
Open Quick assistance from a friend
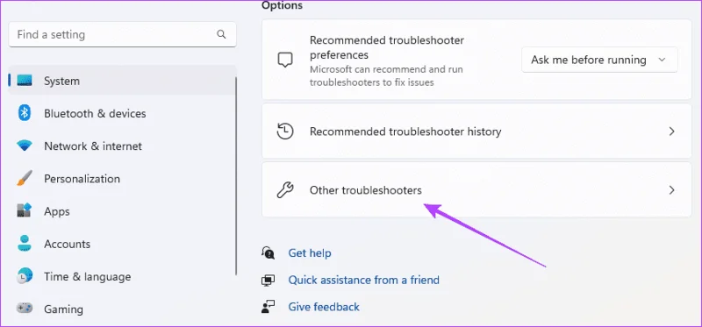pos(363,280)
